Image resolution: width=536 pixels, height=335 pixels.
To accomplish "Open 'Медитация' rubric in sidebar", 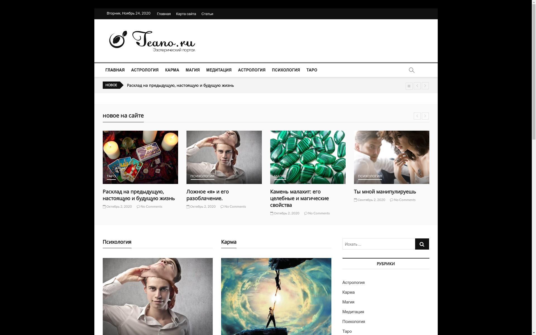I will (353, 312).
